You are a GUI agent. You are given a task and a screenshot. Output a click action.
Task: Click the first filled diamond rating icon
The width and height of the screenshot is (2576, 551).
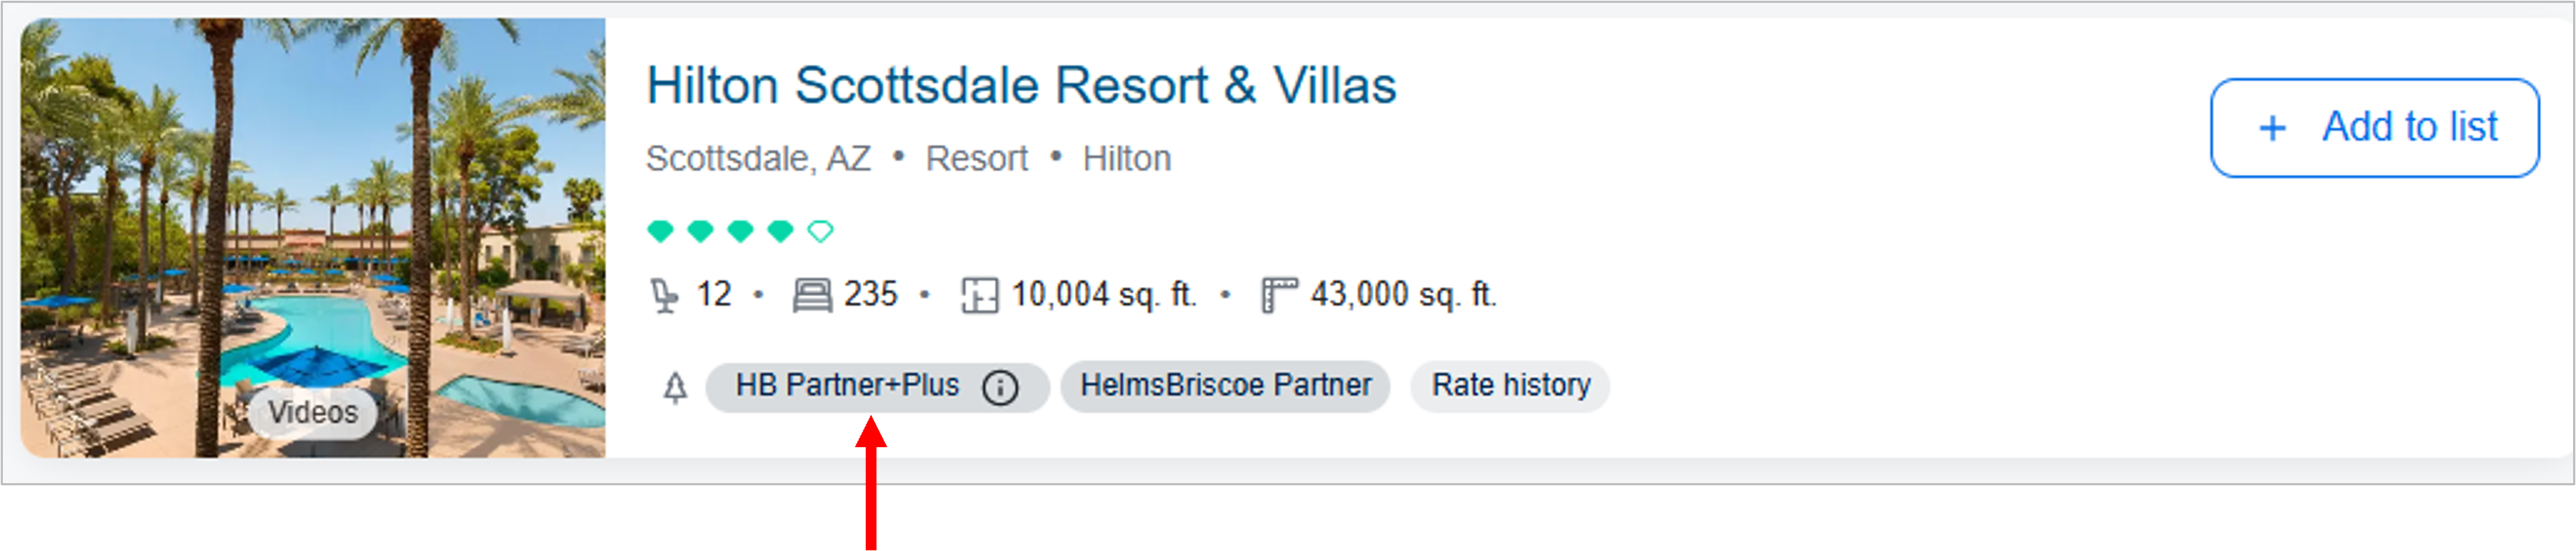click(x=660, y=231)
